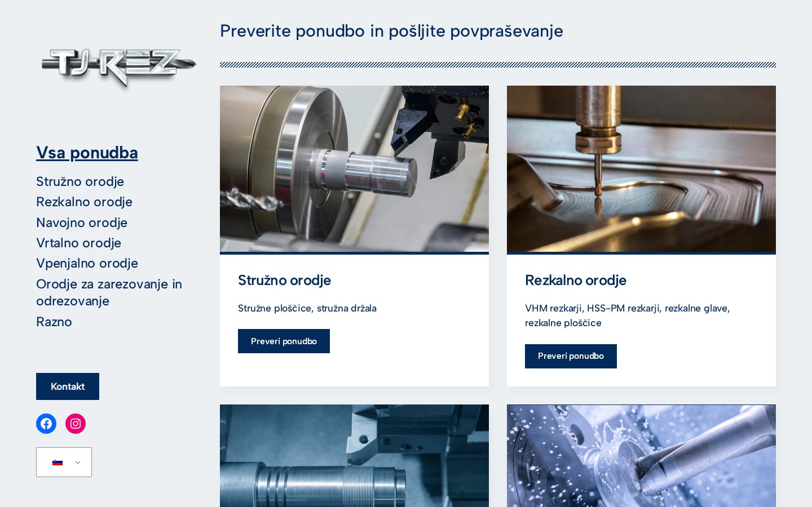Open the language selector dropdown
812x507 pixels.
(x=64, y=462)
